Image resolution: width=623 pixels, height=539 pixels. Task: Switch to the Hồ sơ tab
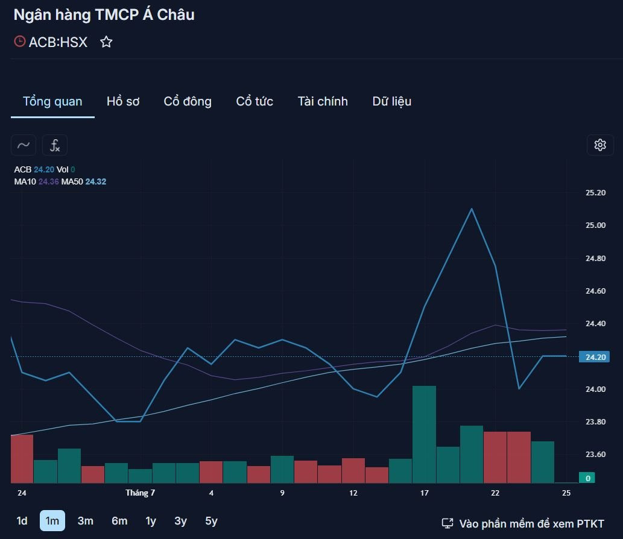click(x=123, y=101)
